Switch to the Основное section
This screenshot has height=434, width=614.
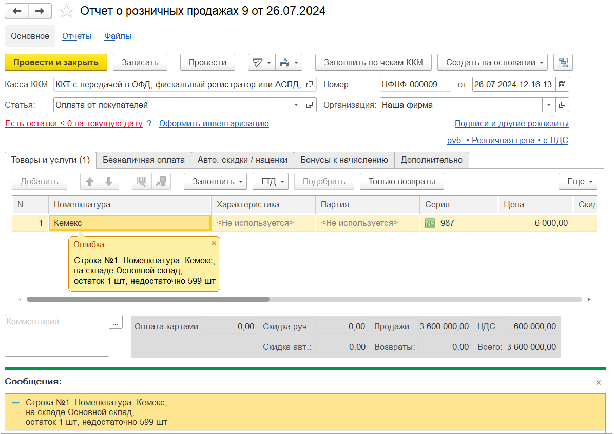pos(30,36)
